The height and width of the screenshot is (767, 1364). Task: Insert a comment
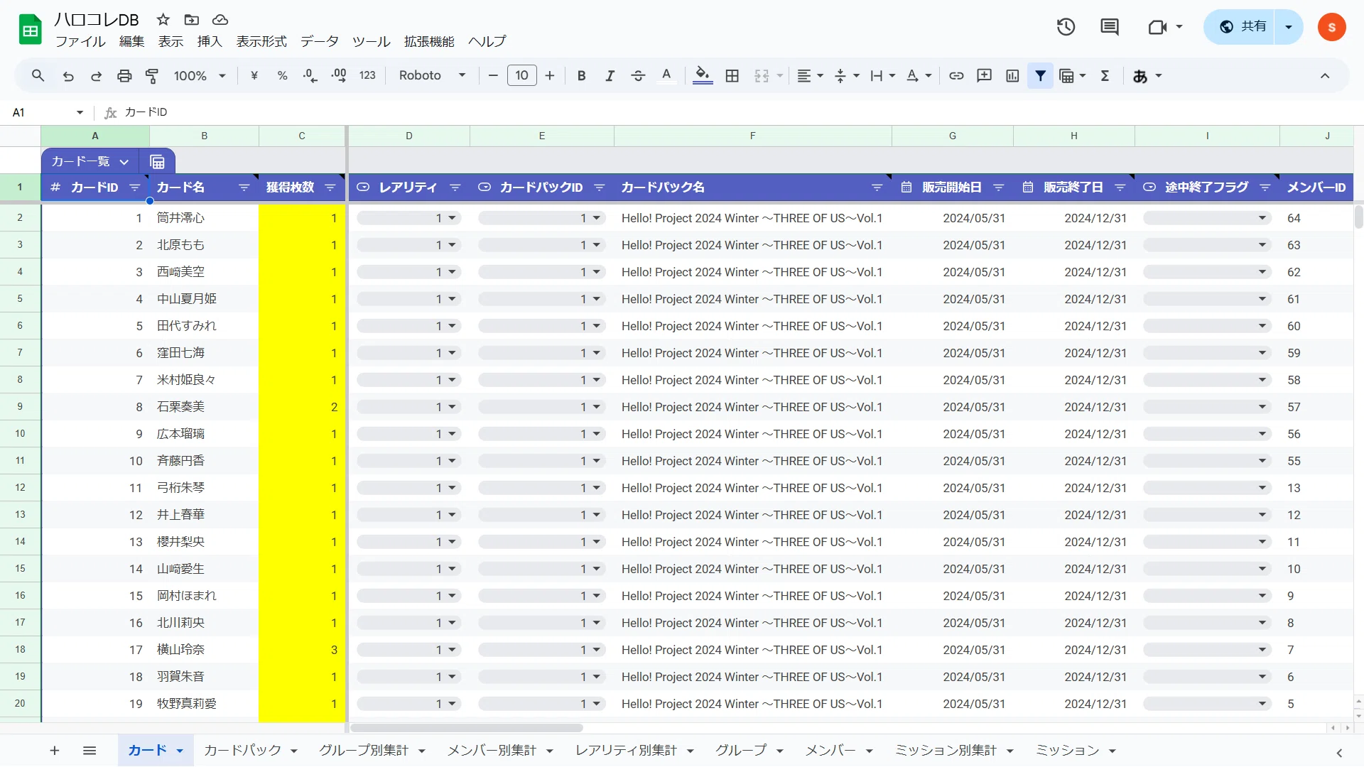[984, 75]
